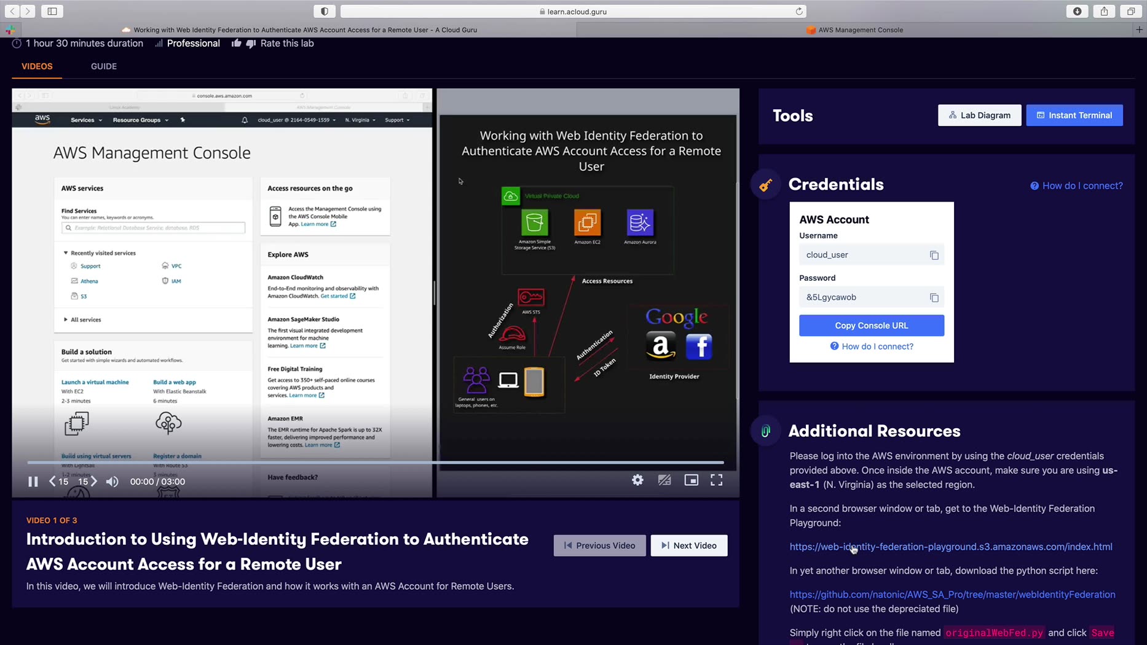
Task: Open the N. Virginia region dropdown in video
Action: [360, 120]
